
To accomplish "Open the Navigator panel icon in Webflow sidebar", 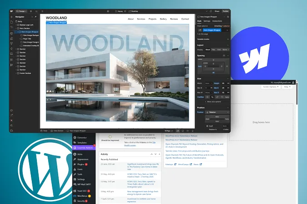I will click(11, 27).
